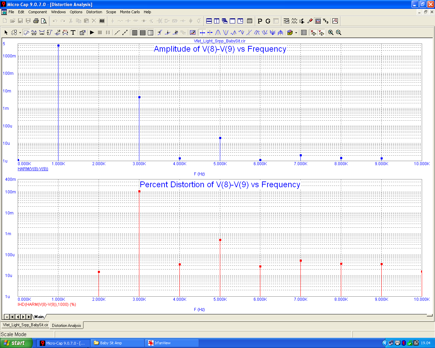Select the Distortion Analysis tab
The height and width of the screenshot is (348, 435).
[67, 325]
